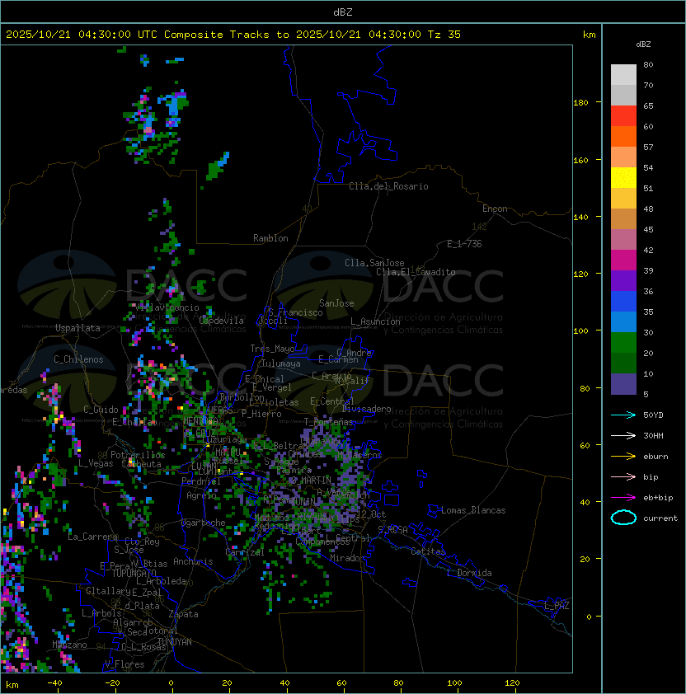The height and width of the screenshot is (694, 686).
Task: Click the 'eburn' legend label
Action: [x=655, y=457]
